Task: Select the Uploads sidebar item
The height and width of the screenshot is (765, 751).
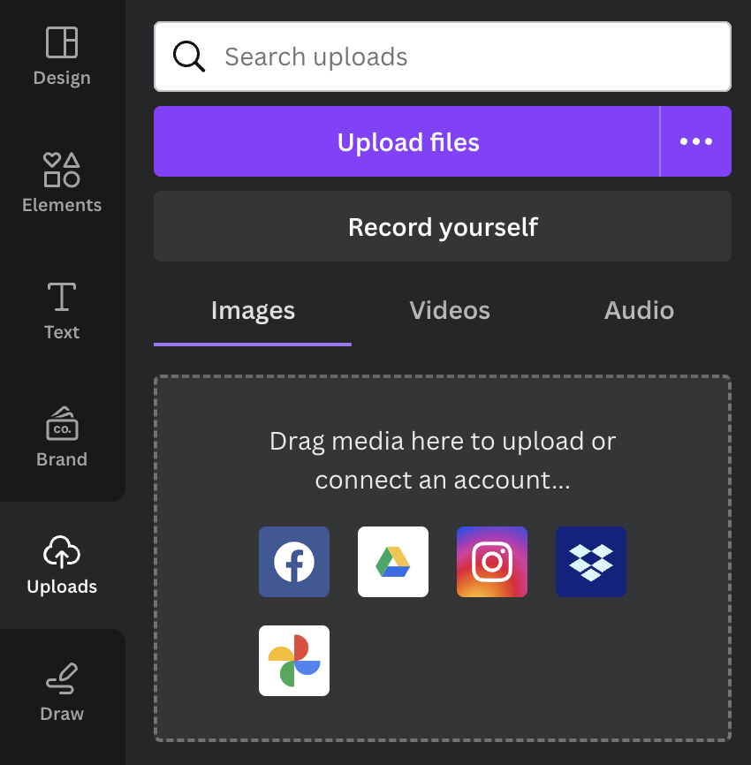Action: click(x=62, y=564)
